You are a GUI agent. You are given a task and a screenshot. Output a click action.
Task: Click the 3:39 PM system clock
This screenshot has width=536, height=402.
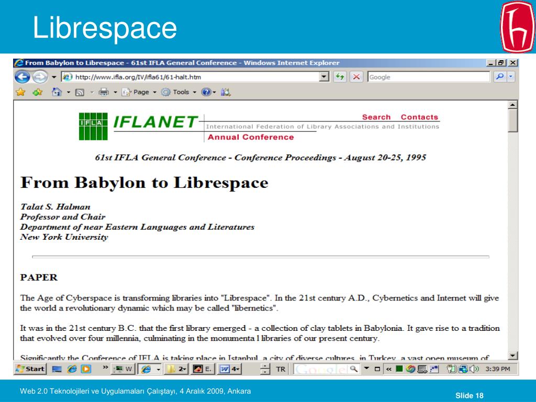497,369
